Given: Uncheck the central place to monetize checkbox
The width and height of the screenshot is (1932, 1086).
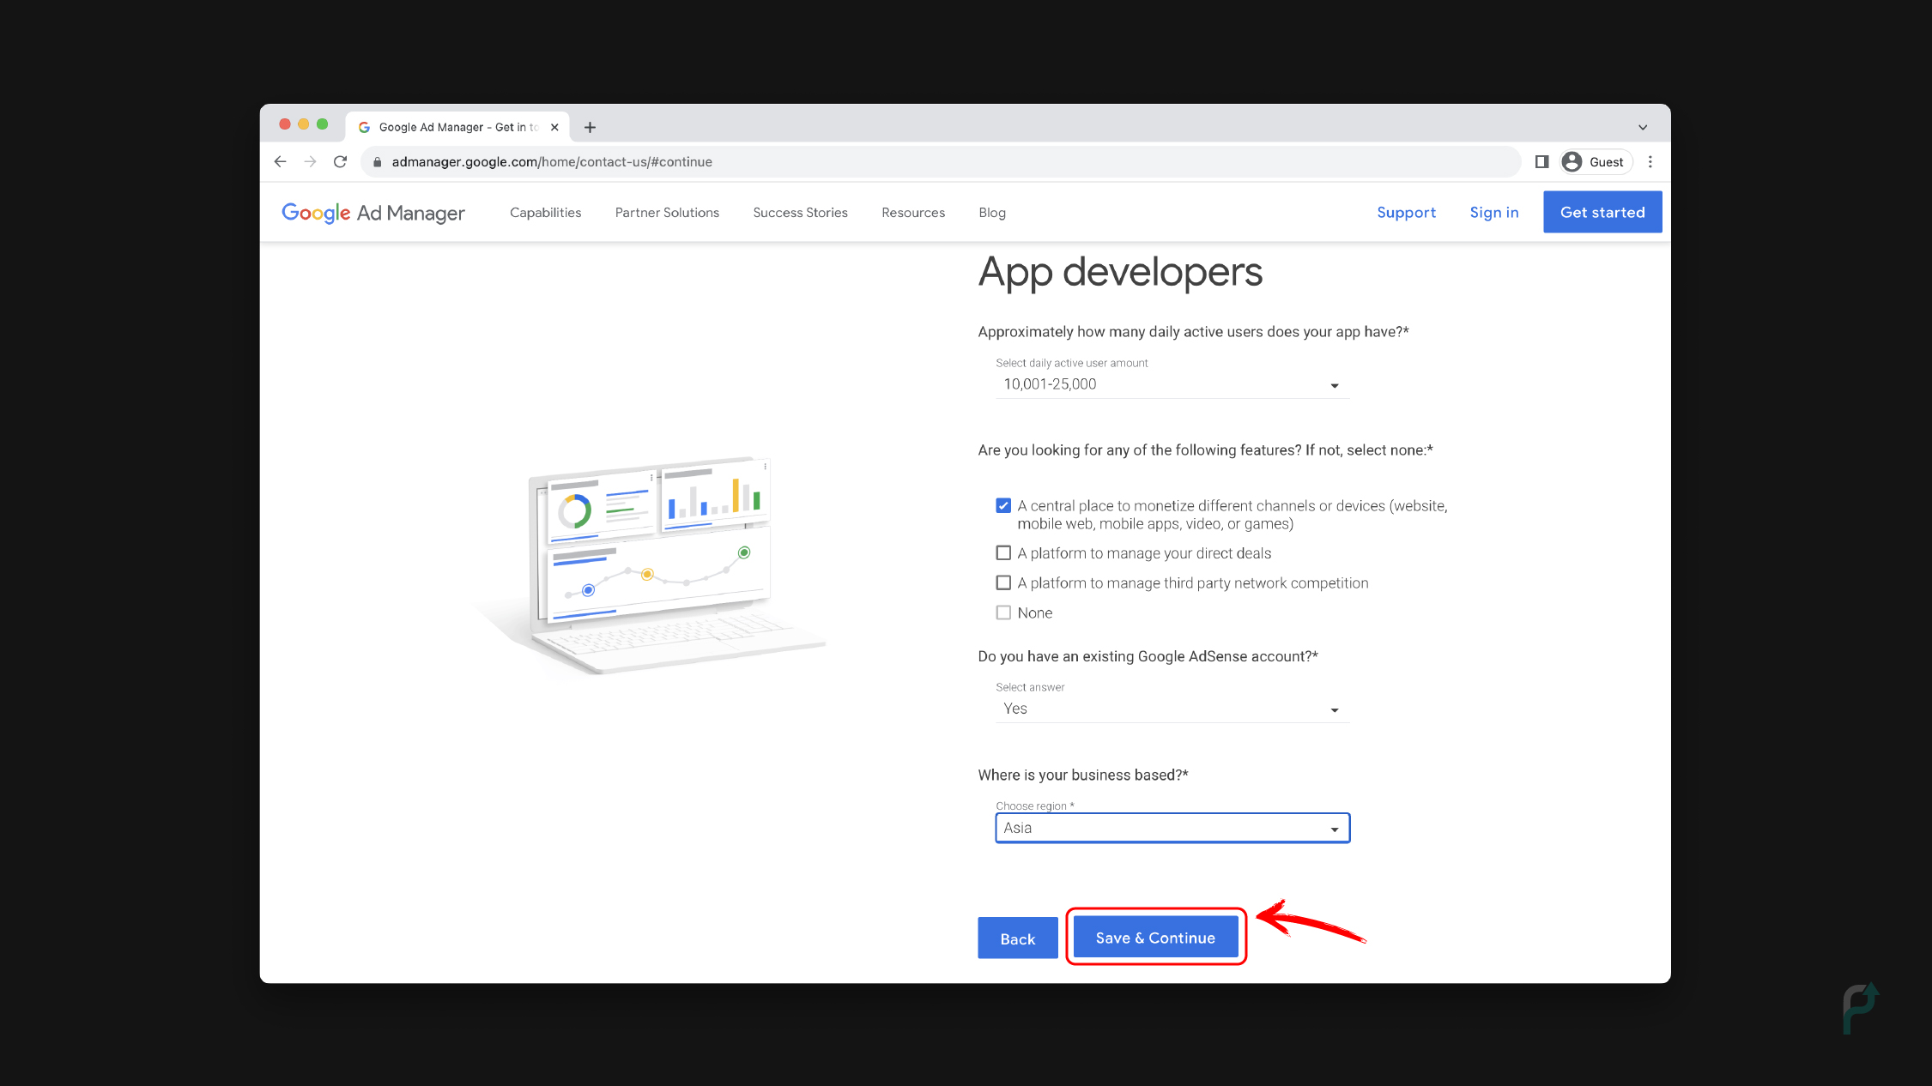Looking at the screenshot, I should click(1002, 505).
